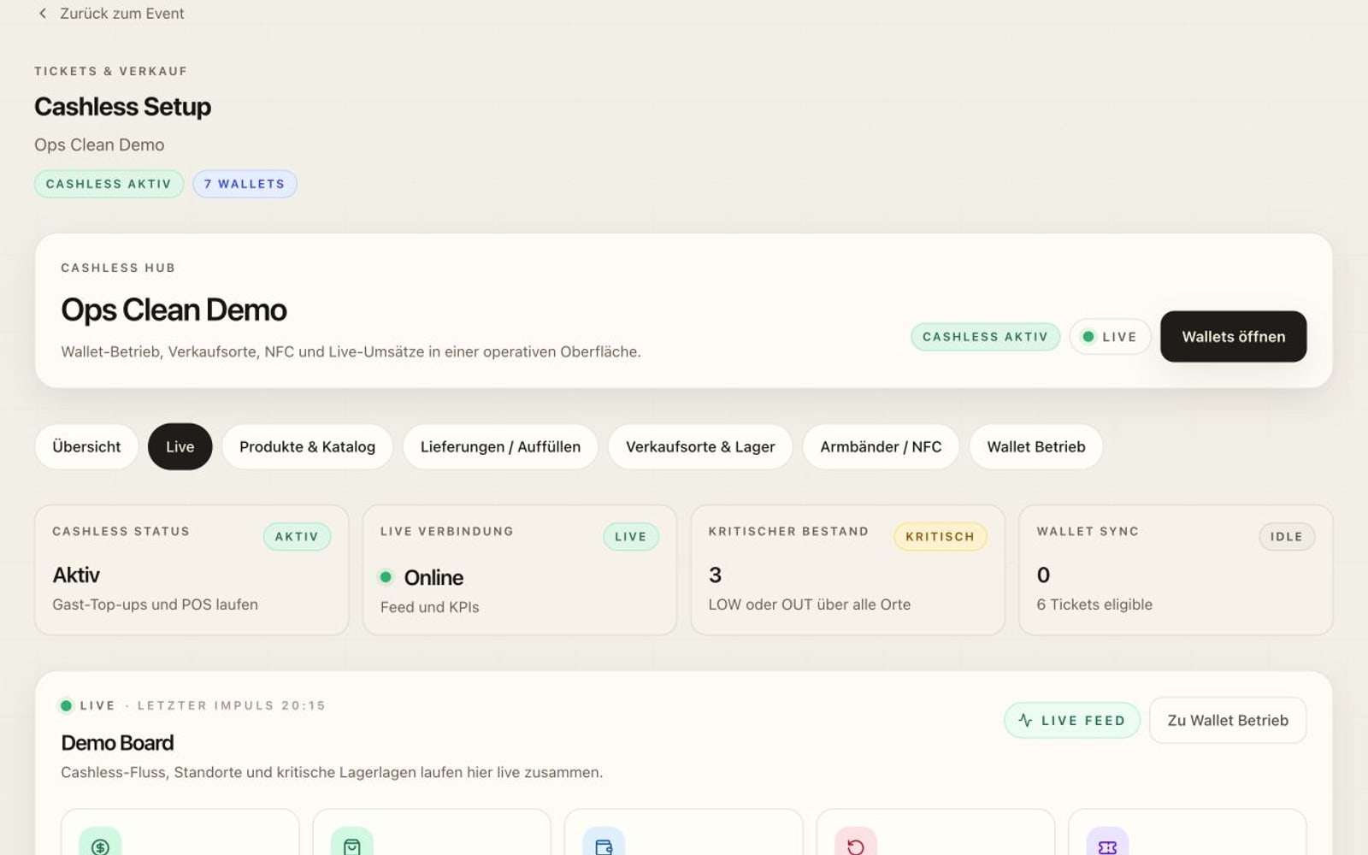Click the Zu Wallet Betrieb button
Image resolution: width=1368 pixels, height=855 pixels.
tap(1228, 721)
